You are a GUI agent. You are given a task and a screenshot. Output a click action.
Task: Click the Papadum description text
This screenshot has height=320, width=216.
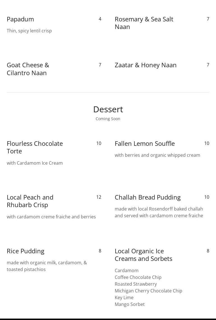tap(29, 31)
